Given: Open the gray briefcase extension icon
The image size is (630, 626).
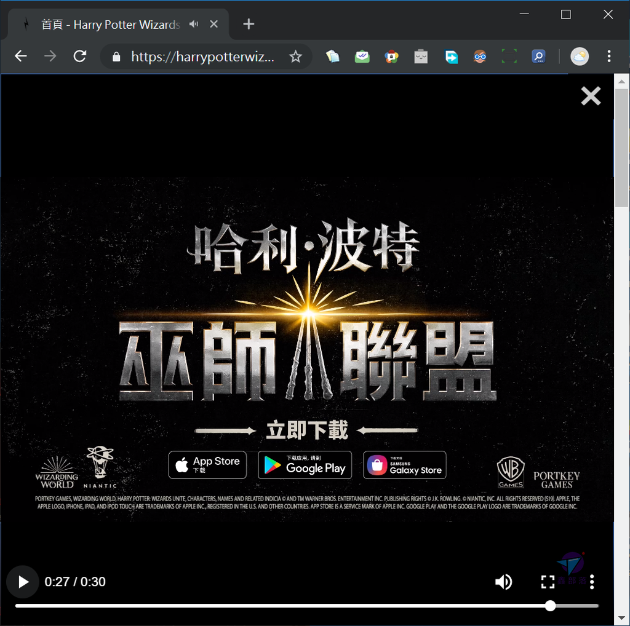Looking at the screenshot, I should tap(421, 57).
